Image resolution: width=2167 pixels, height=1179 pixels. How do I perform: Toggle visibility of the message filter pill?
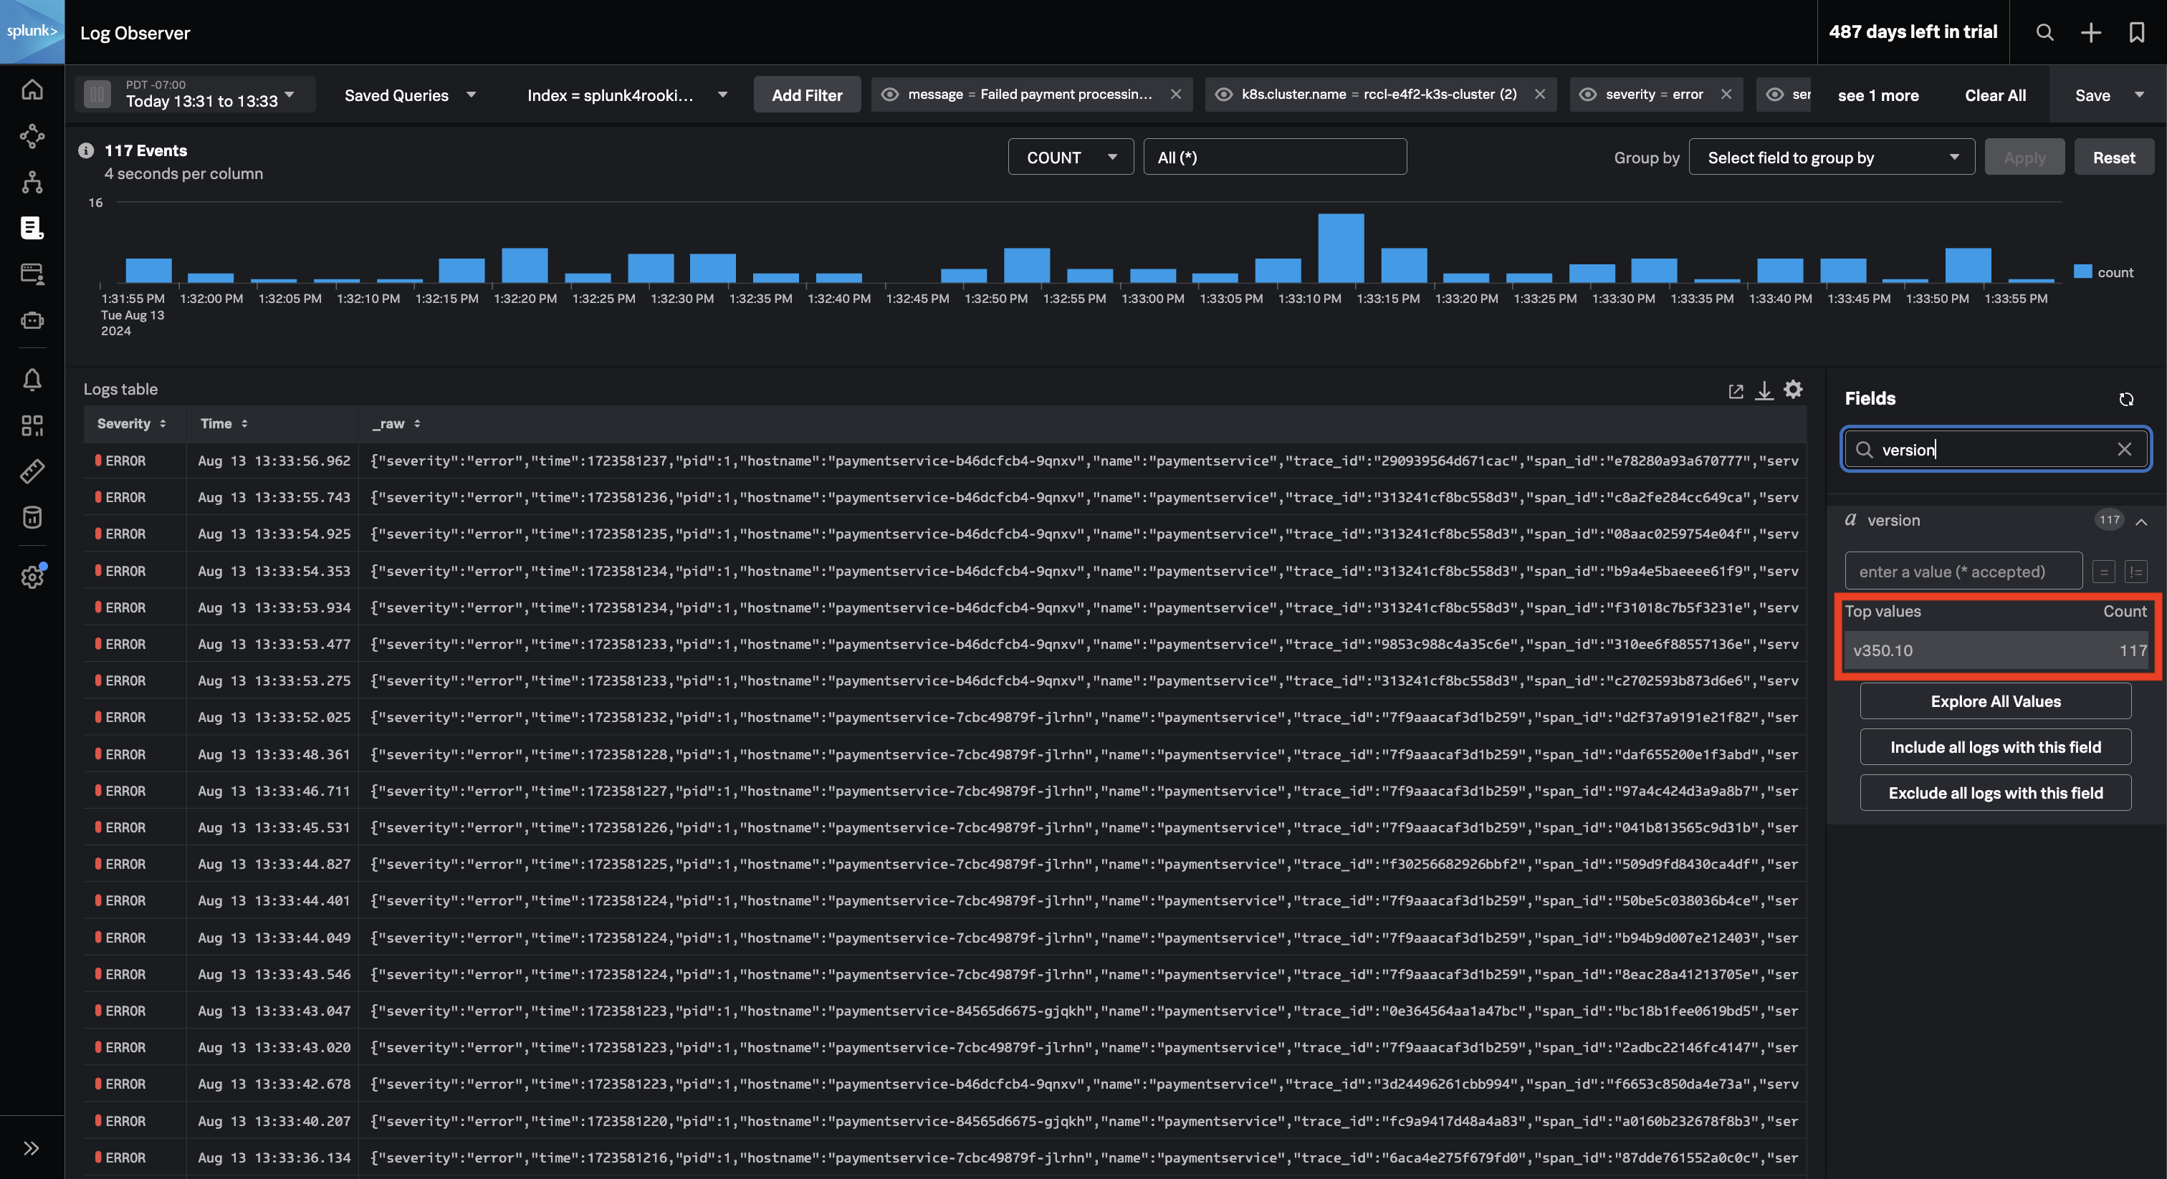(889, 94)
